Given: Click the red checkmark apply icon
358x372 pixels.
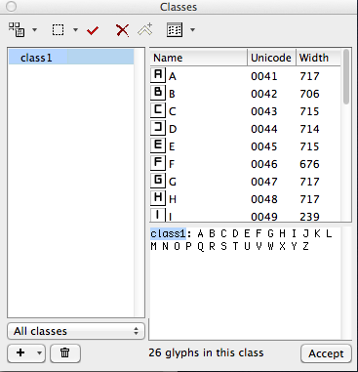Looking at the screenshot, I should pos(93,30).
